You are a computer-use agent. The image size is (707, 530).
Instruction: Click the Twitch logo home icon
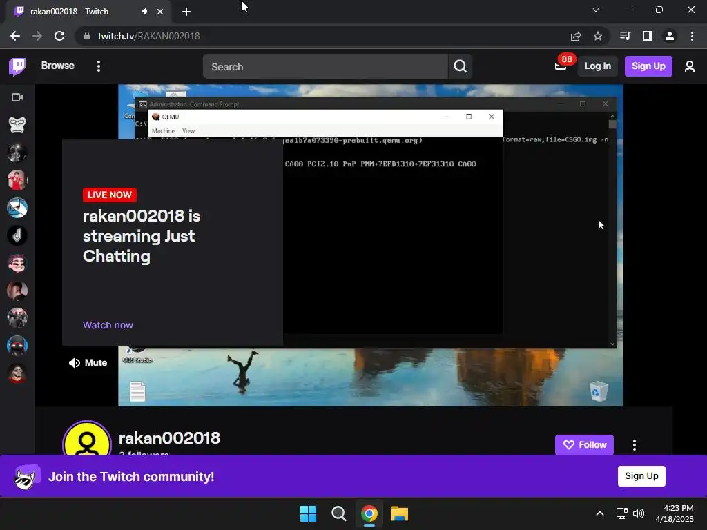pos(17,67)
